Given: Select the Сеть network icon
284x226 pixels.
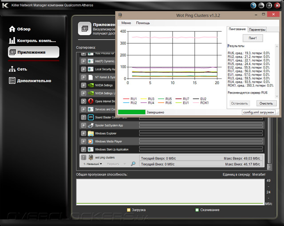Looking at the screenshot, I should [12, 69].
